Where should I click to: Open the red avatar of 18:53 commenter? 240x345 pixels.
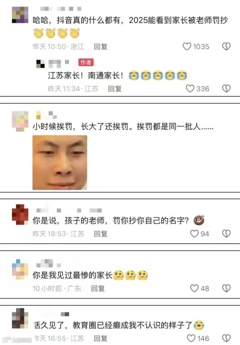point(20,215)
